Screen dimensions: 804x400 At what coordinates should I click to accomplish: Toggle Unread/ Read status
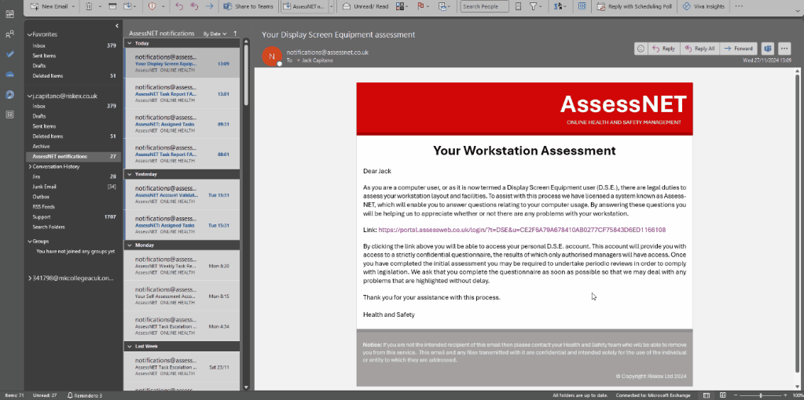(x=365, y=6)
